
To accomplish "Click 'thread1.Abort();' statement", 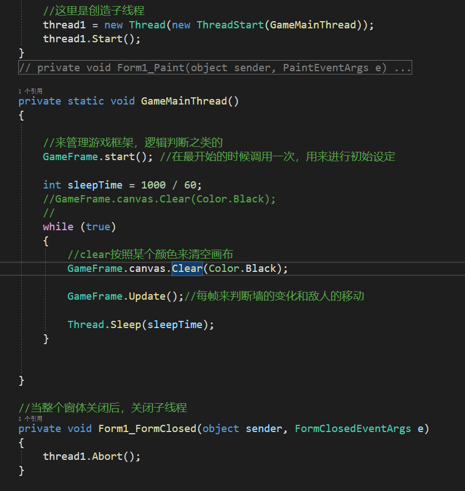I will point(92,456).
